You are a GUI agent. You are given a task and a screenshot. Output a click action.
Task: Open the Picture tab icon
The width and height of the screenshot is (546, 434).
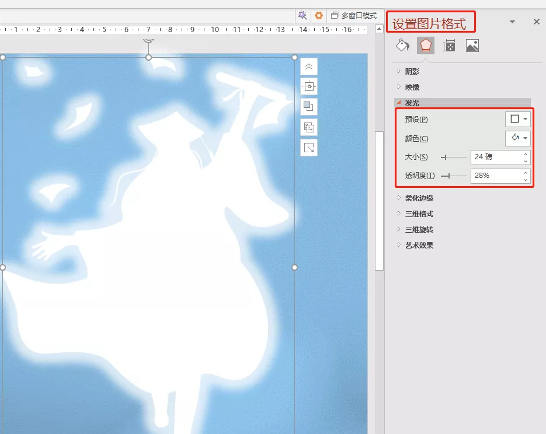(472, 45)
